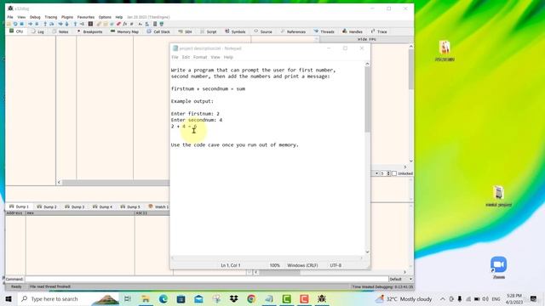Switch to the Memory Map tab

(x=124, y=31)
